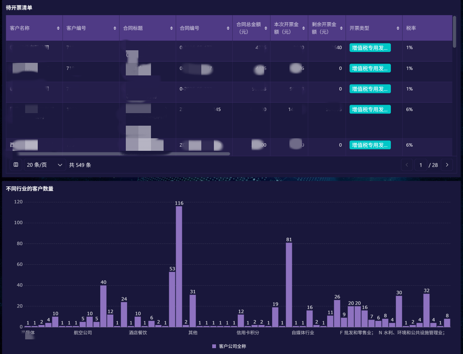The width and height of the screenshot is (463, 354).
Task: Click the chart bar labeled 81
Action: click(x=289, y=285)
